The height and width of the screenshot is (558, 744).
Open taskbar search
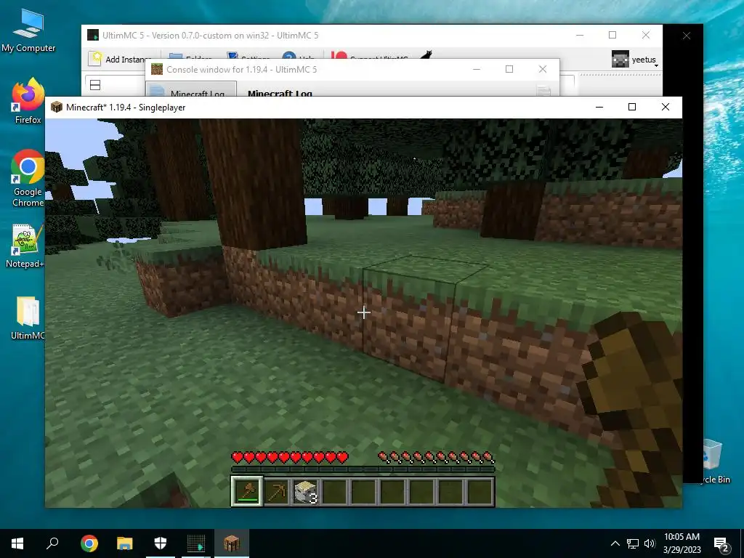52,543
